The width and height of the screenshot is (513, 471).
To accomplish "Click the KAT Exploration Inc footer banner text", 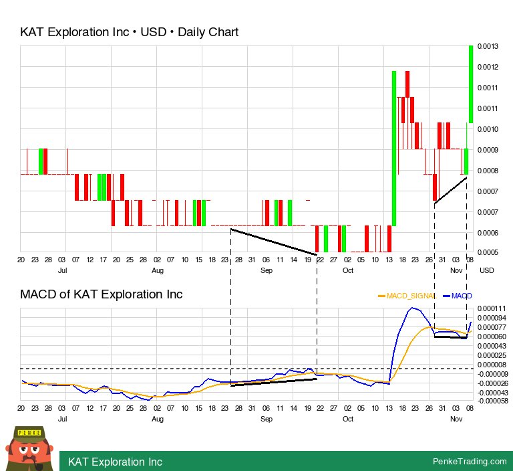I will click(x=115, y=462).
